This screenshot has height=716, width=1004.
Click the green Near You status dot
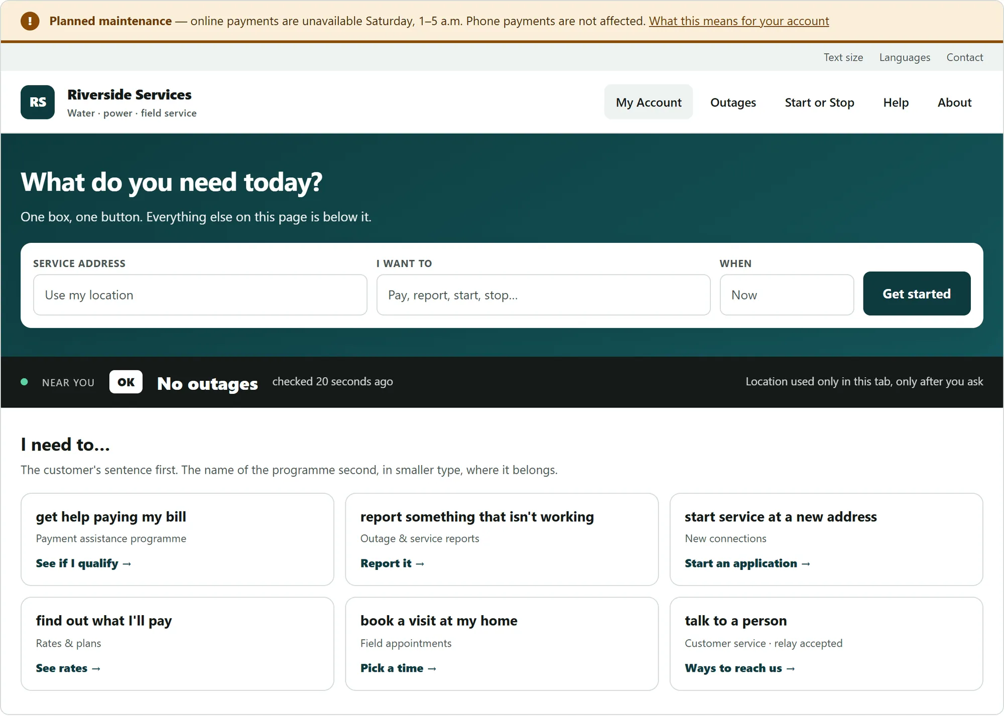[24, 382]
